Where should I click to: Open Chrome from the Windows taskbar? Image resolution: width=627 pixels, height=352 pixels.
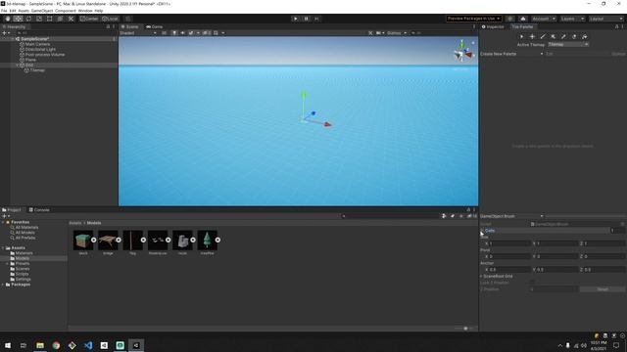(x=56, y=345)
